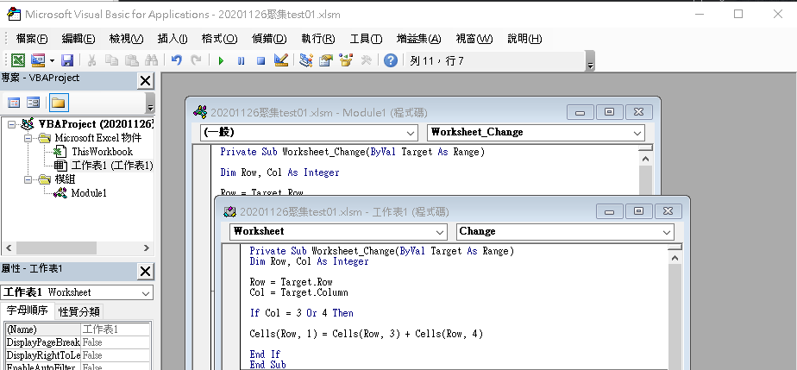The width and height of the screenshot is (797, 370).
Task: Select 工作表1 (工作表1) in project tree
Action: 112,166
